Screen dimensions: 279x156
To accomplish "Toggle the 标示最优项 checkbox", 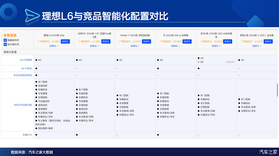I will tap(5, 44).
